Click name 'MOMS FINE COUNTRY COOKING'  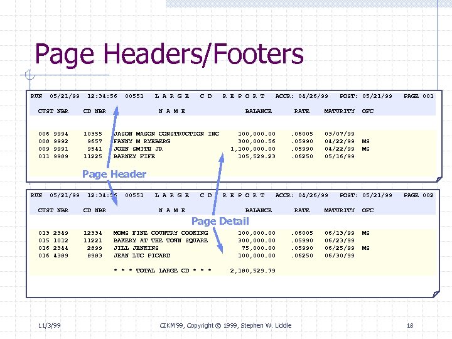161,233
